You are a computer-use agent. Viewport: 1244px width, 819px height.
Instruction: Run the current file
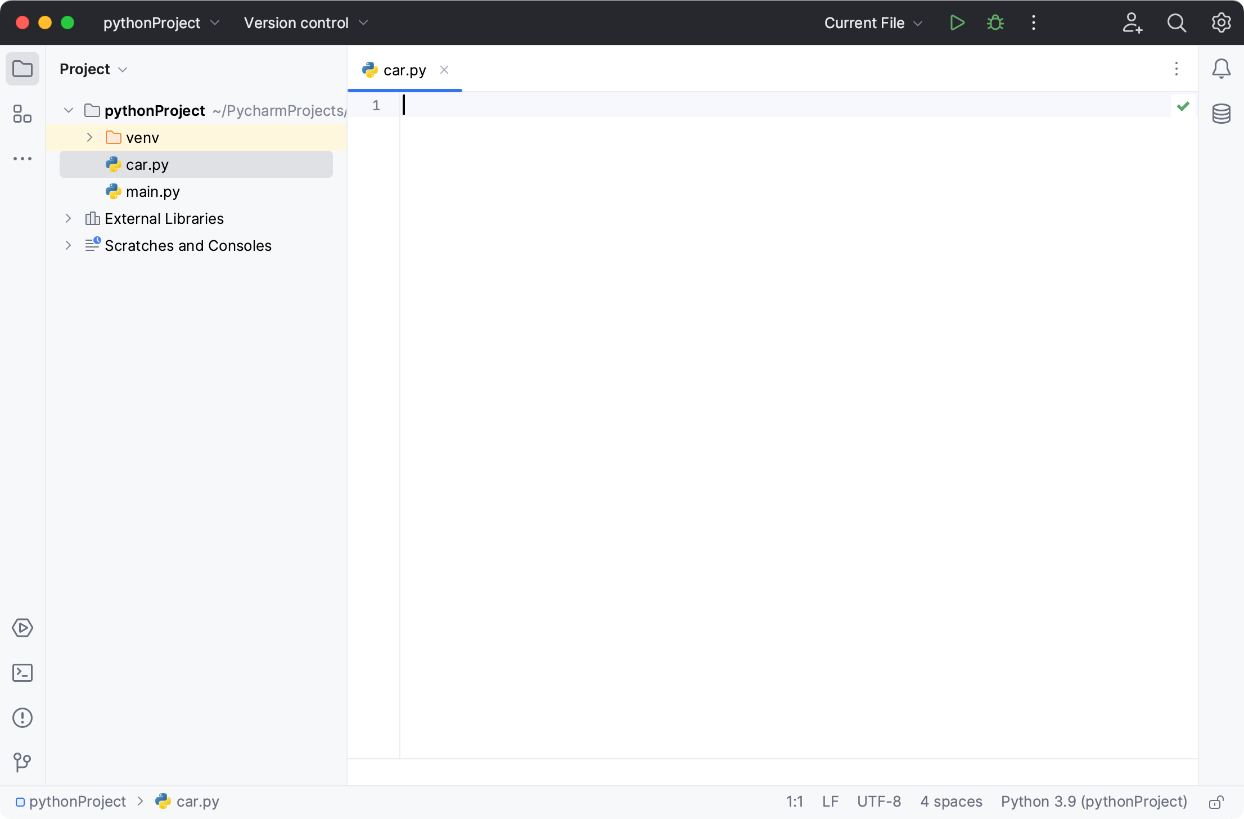957,22
